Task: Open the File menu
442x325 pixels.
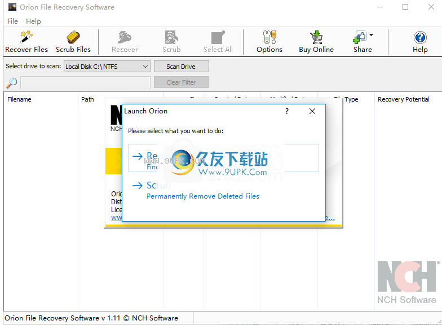Action: (12, 21)
